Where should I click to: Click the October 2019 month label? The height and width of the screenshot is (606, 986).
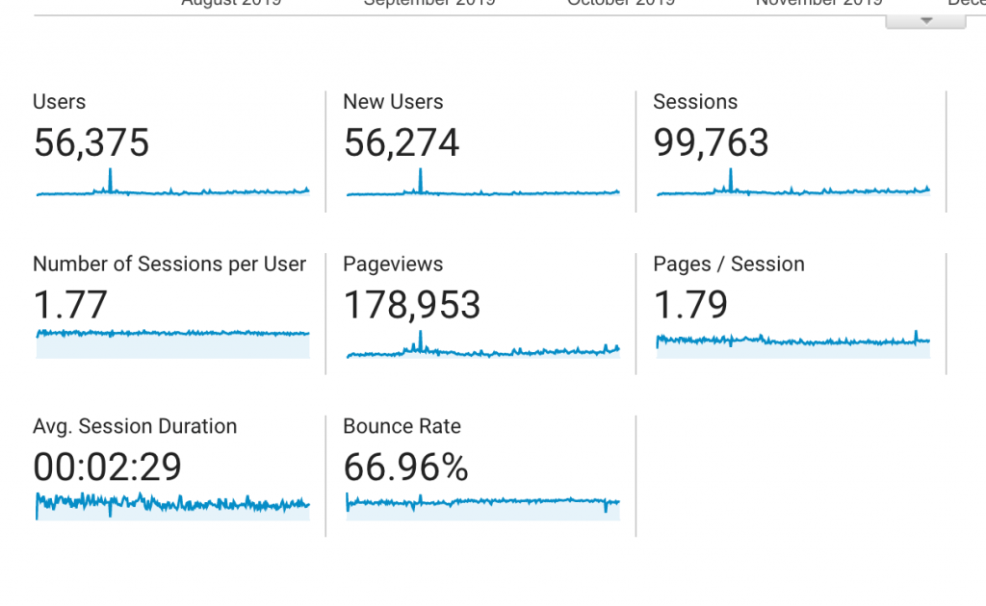click(x=620, y=4)
